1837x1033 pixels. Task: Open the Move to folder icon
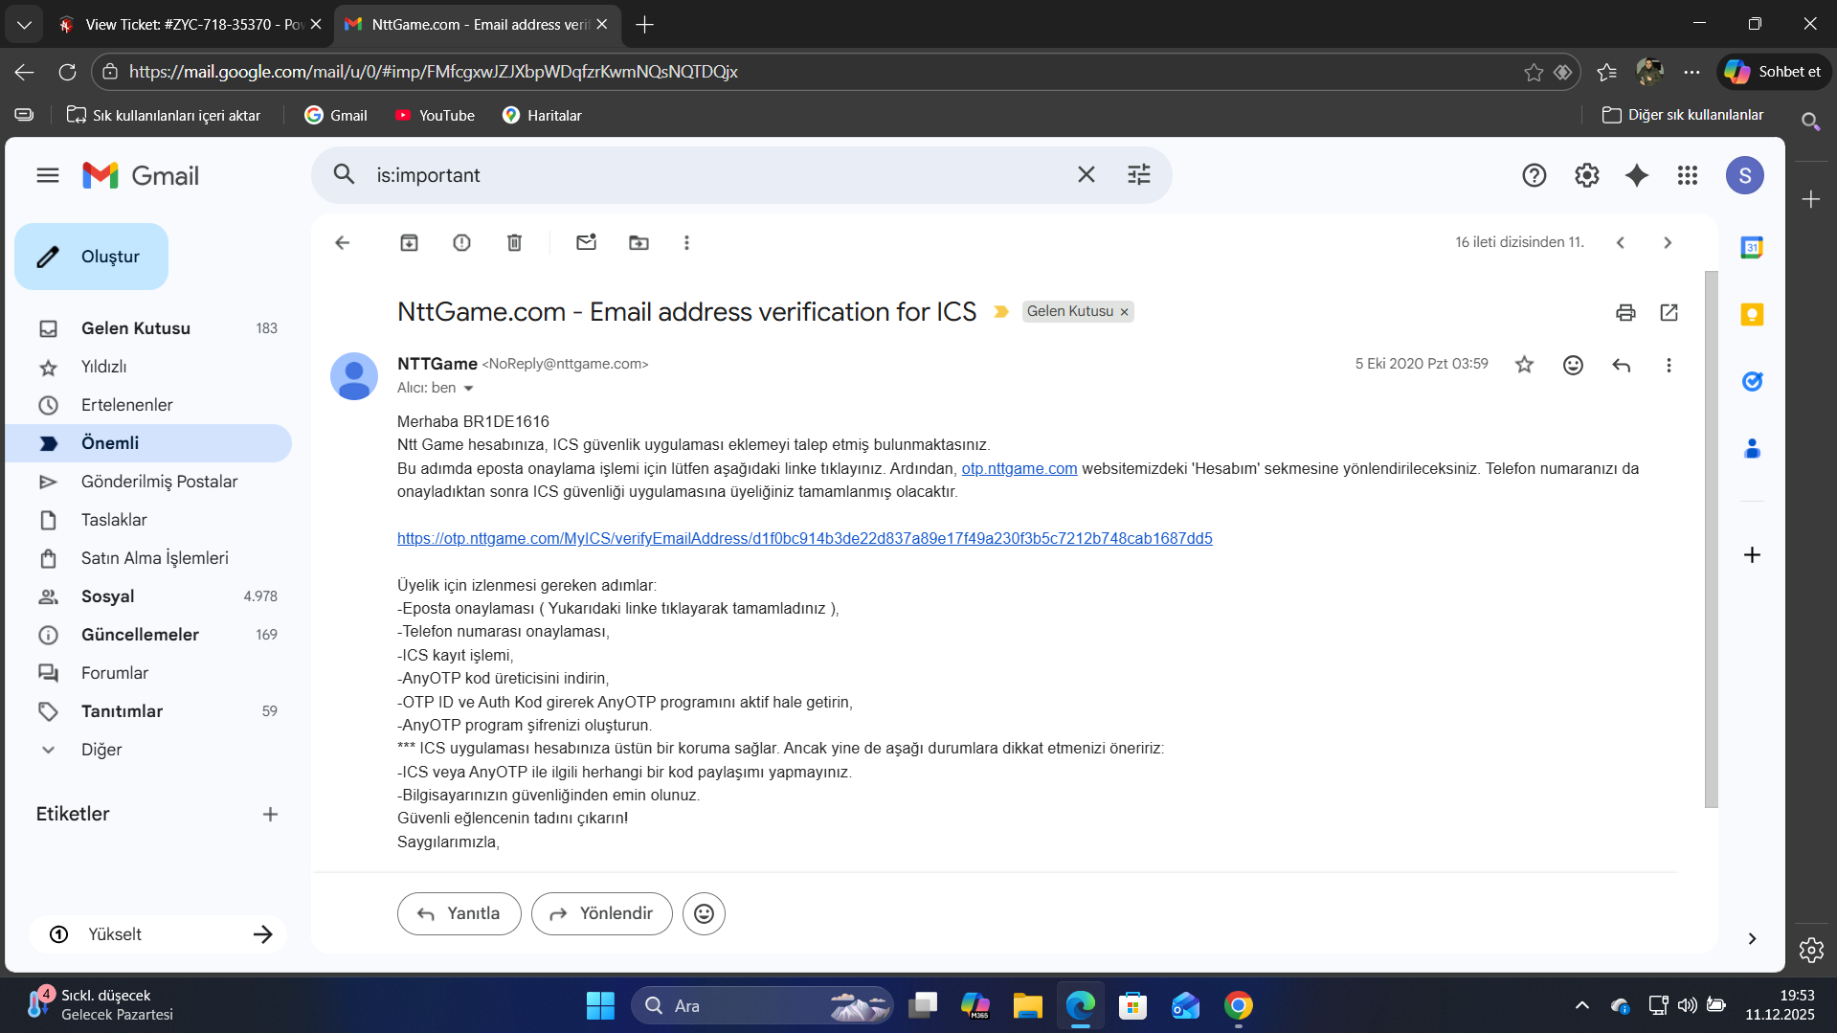(x=638, y=243)
